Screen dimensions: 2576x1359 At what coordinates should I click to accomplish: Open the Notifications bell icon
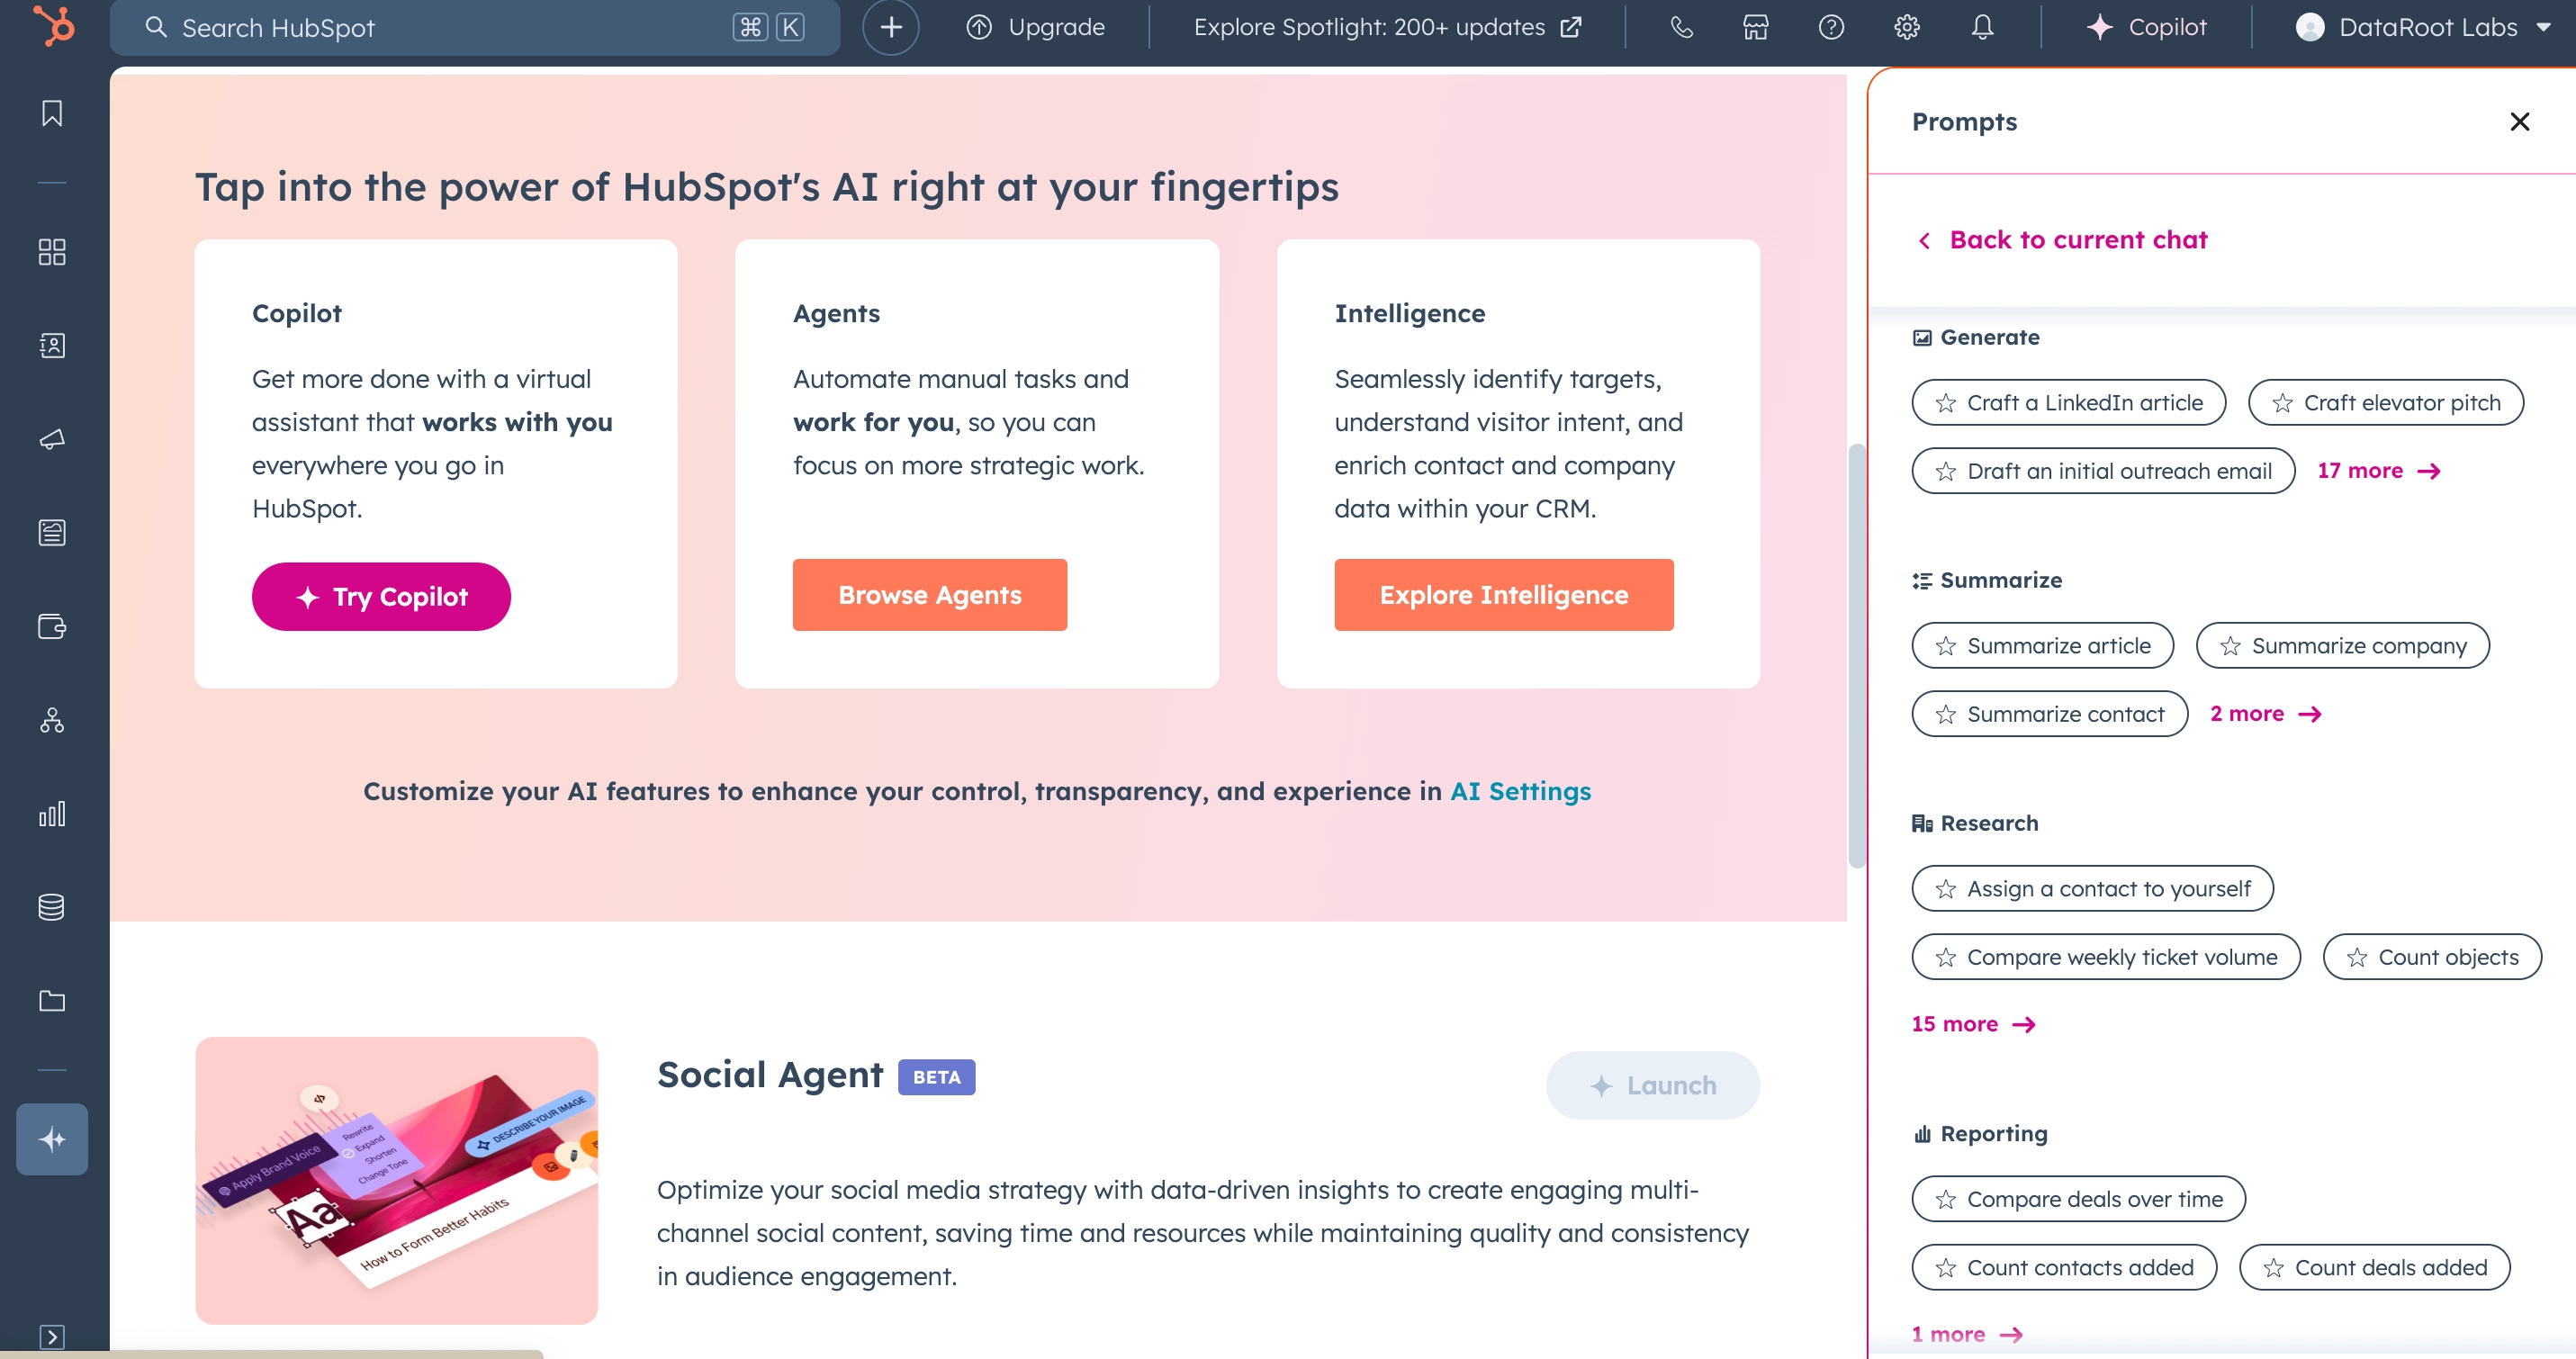pyautogui.click(x=1981, y=27)
